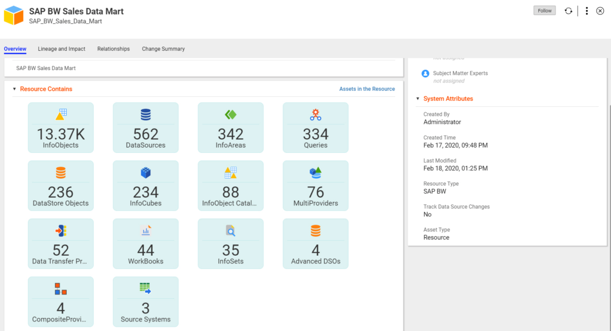Viewport: 611px width, 331px height.
Task: Open the Relationships tab
Action: point(113,49)
